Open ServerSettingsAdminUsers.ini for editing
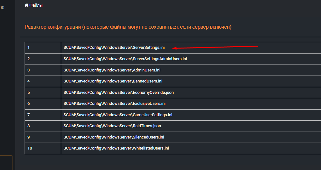 click(x=125, y=59)
